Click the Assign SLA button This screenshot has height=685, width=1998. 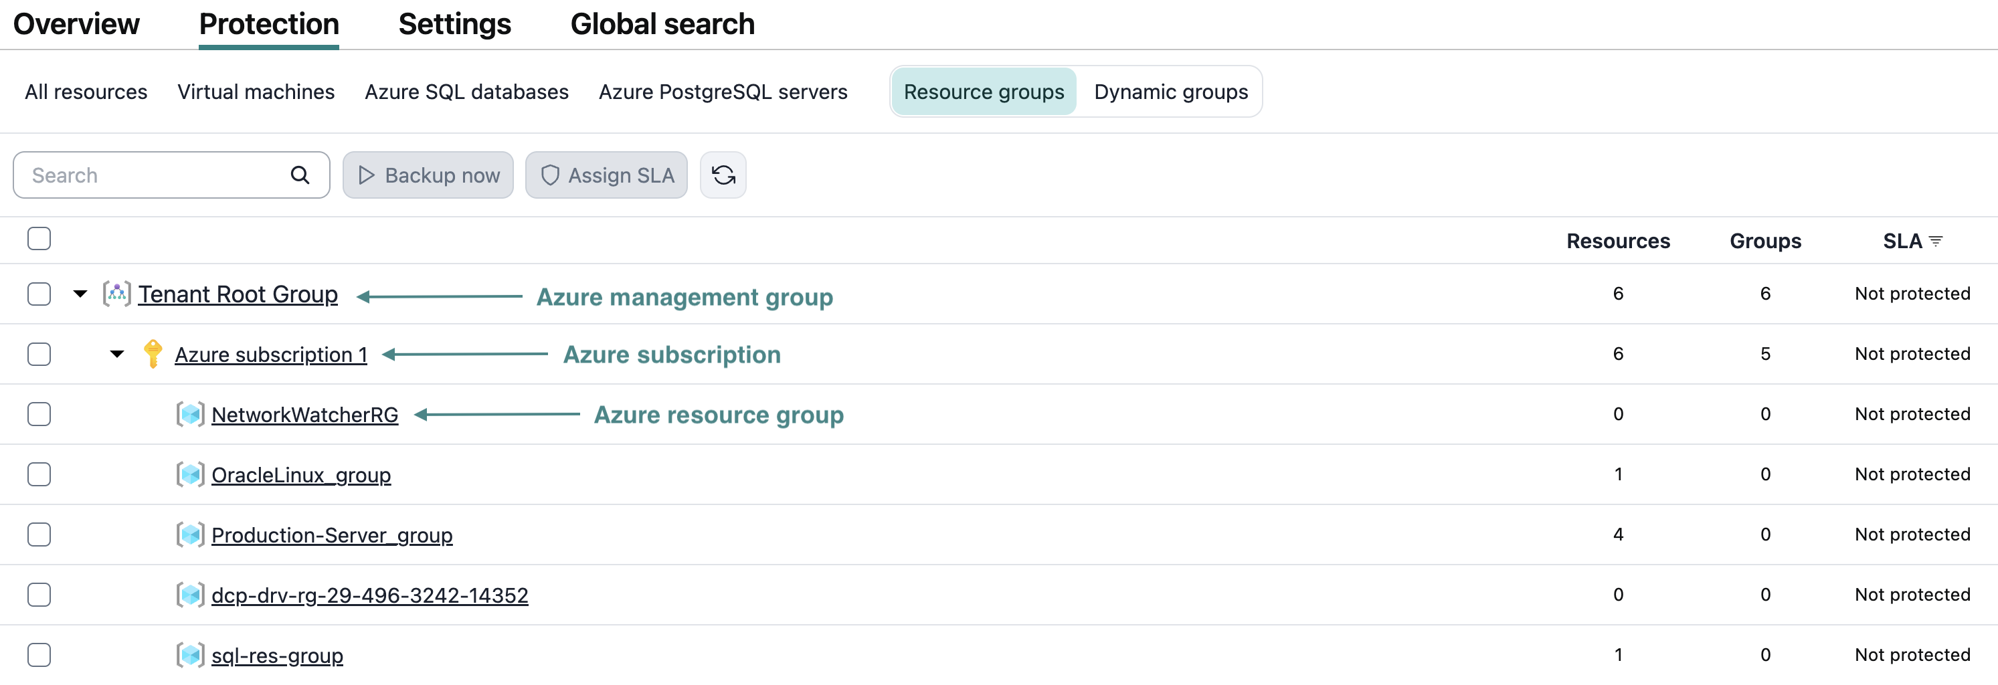pos(606,175)
